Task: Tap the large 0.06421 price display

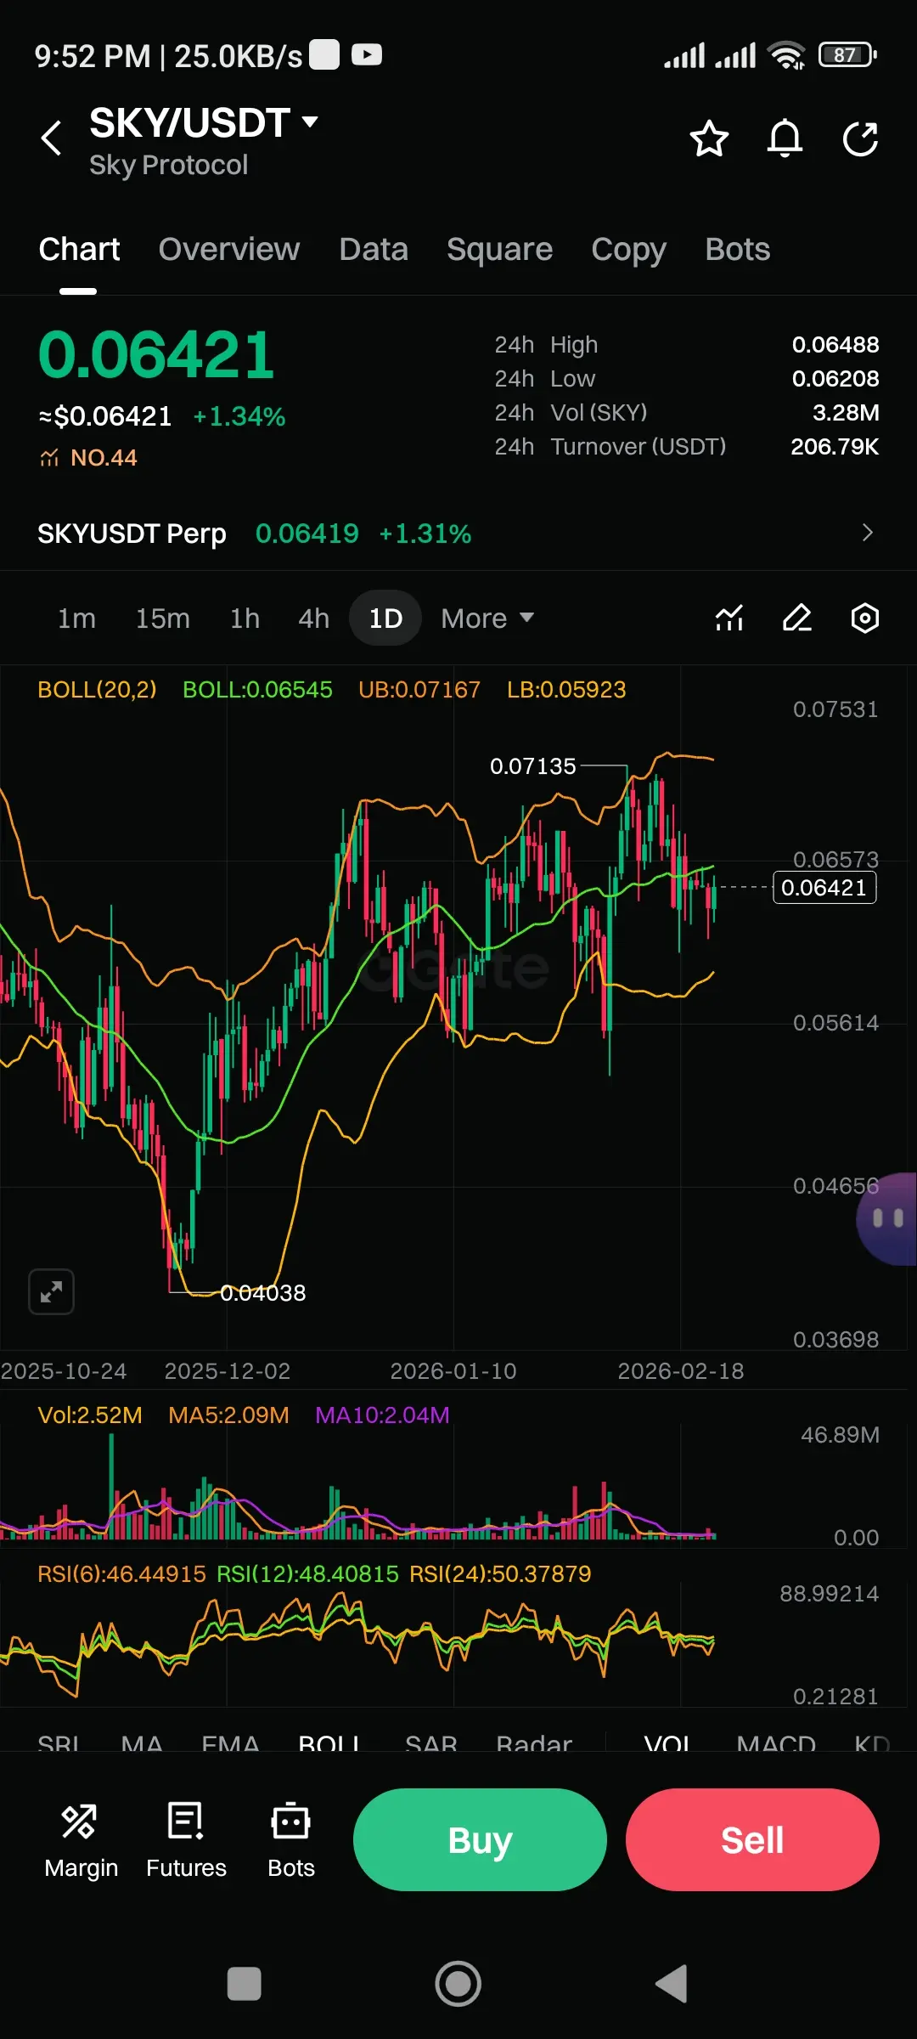Action: click(157, 355)
